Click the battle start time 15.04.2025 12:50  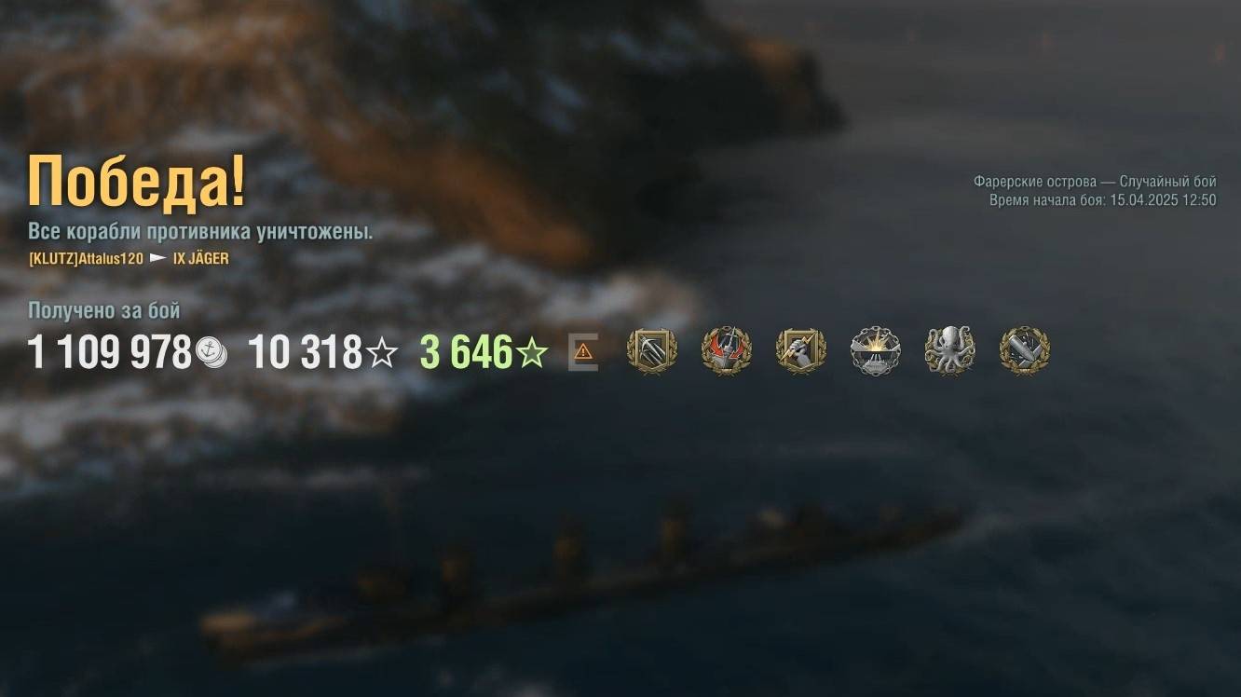tap(1163, 200)
